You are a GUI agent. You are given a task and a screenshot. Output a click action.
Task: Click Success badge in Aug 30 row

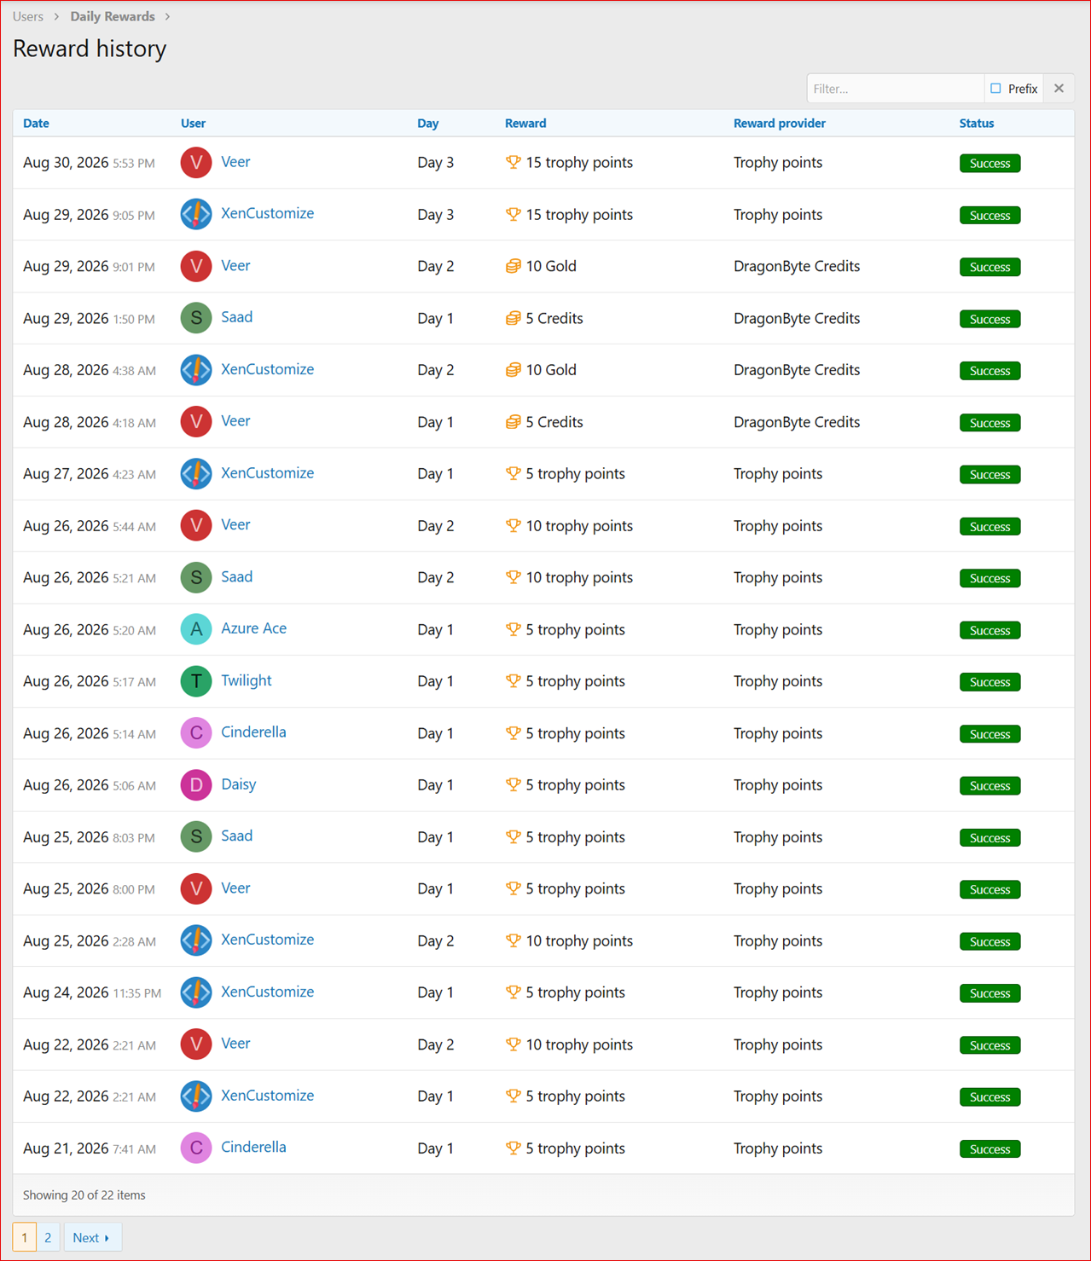[x=989, y=164]
